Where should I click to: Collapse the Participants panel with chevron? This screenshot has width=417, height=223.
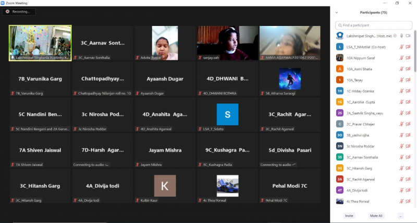tap(337, 12)
